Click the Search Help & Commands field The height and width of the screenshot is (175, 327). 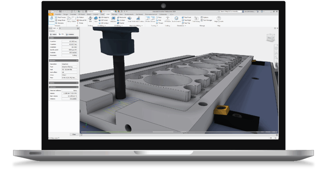pos(230,11)
